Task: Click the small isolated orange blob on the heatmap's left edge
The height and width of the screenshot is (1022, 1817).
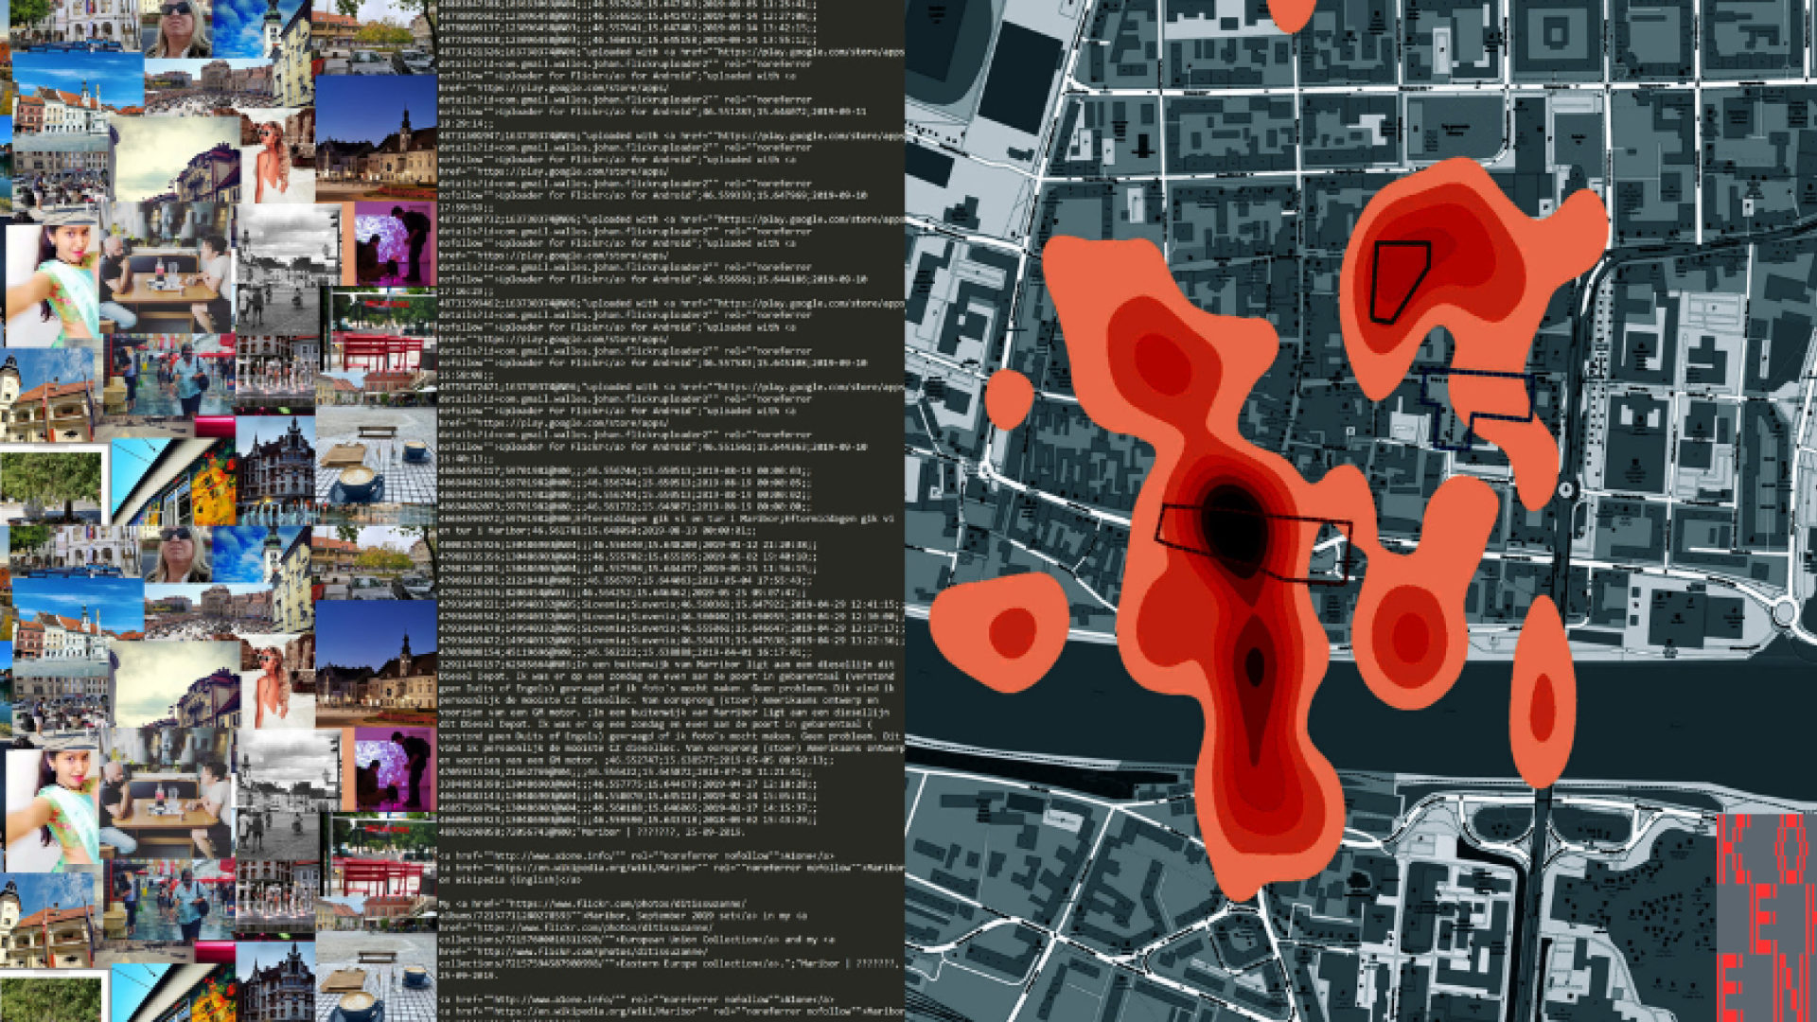Action: coord(1009,397)
